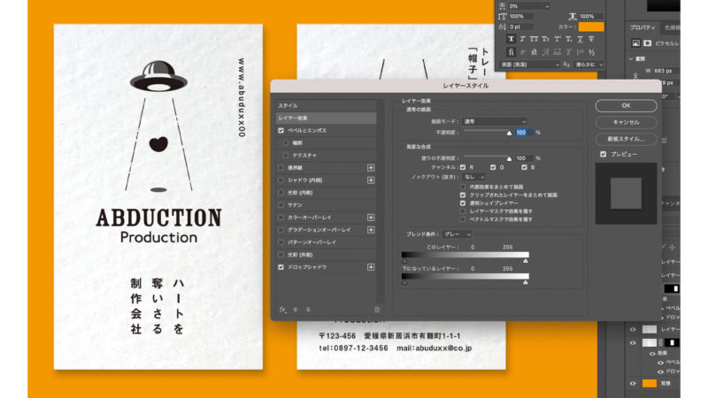
Task: Open the fx menu in Layer Style dialog
Action: [x=282, y=310]
